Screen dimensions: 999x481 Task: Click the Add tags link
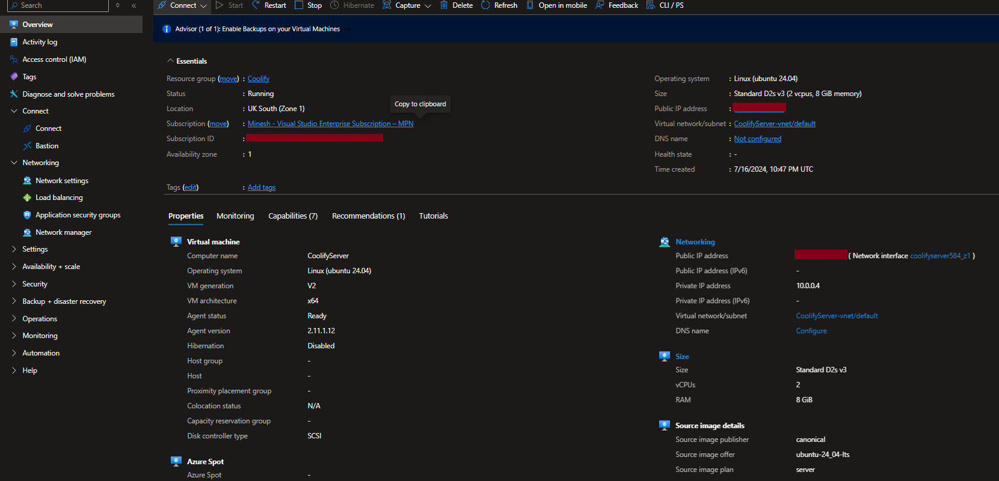point(262,187)
